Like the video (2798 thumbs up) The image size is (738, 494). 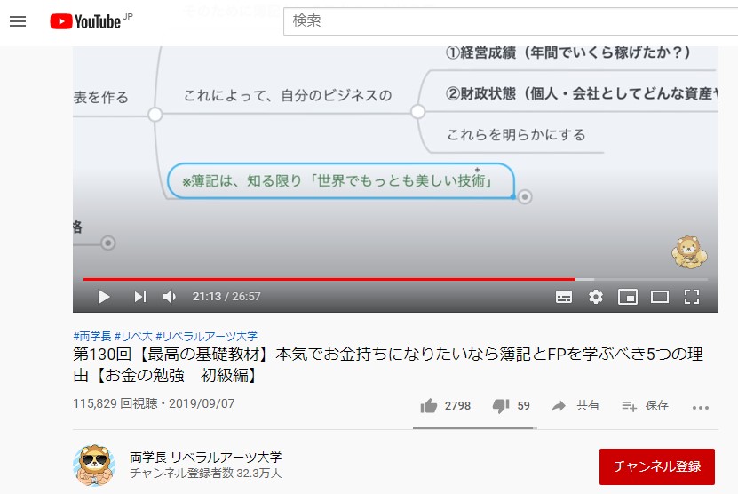pyautogui.click(x=445, y=406)
